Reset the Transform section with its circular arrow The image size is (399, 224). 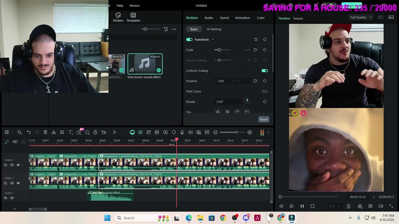pyautogui.click(x=256, y=40)
